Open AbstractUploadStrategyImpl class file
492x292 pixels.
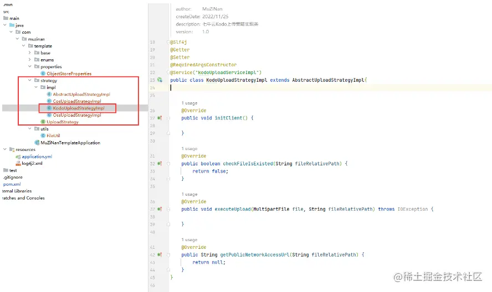click(x=81, y=95)
